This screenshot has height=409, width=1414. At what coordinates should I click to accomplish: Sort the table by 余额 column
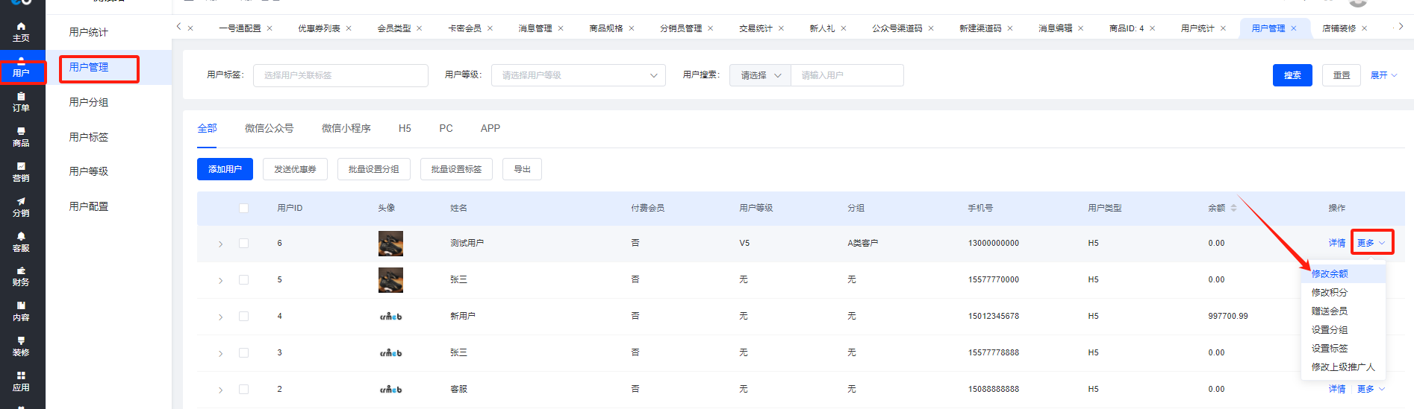[1233, 208]
